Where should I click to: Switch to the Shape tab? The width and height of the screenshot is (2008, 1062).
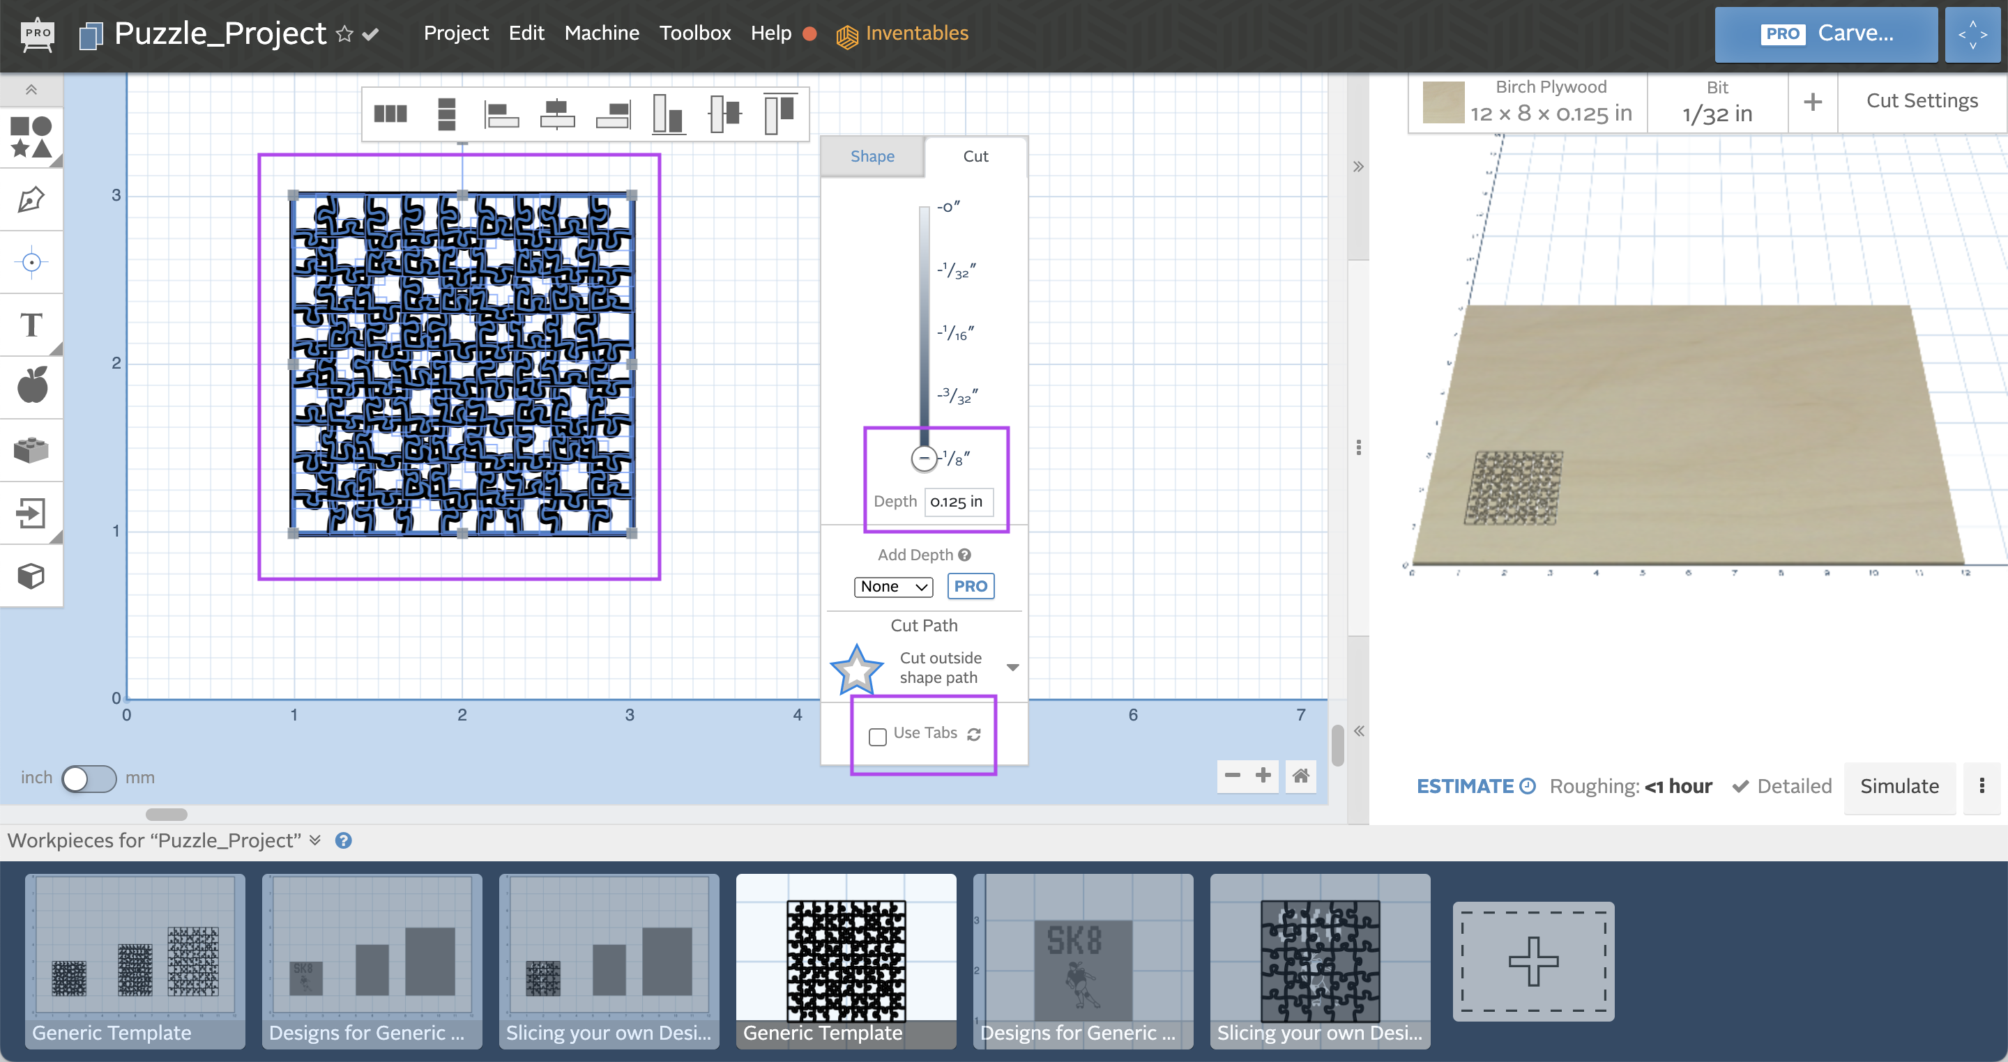(x=872, y=155)
